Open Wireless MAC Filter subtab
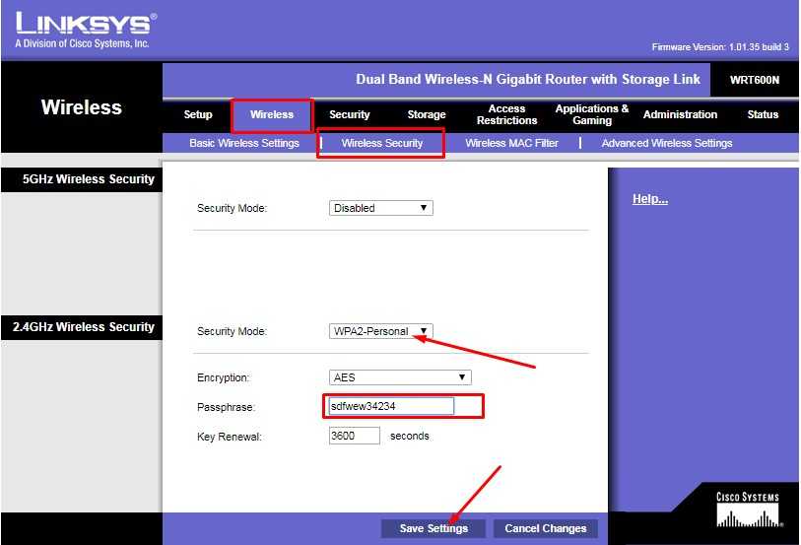The image size is (801, 545). 511,143
